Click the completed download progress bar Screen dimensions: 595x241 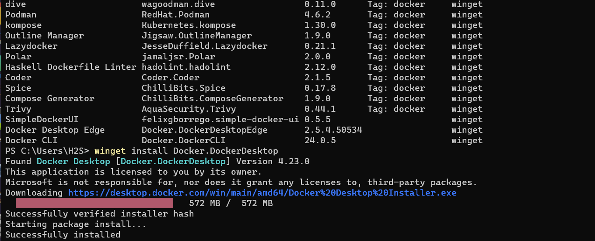point(94,203)
